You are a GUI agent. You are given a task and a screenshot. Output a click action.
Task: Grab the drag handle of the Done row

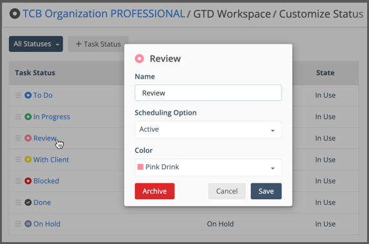pos(18,202)
